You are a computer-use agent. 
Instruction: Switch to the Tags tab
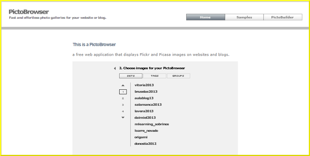pyautogui.click(x=155, y=76)
